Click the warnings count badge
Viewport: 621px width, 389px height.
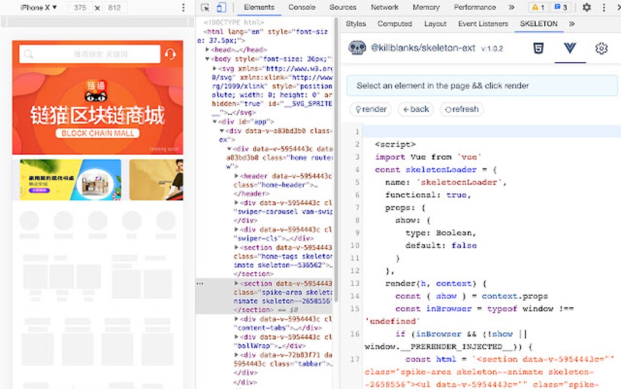[x=538, y=7]
